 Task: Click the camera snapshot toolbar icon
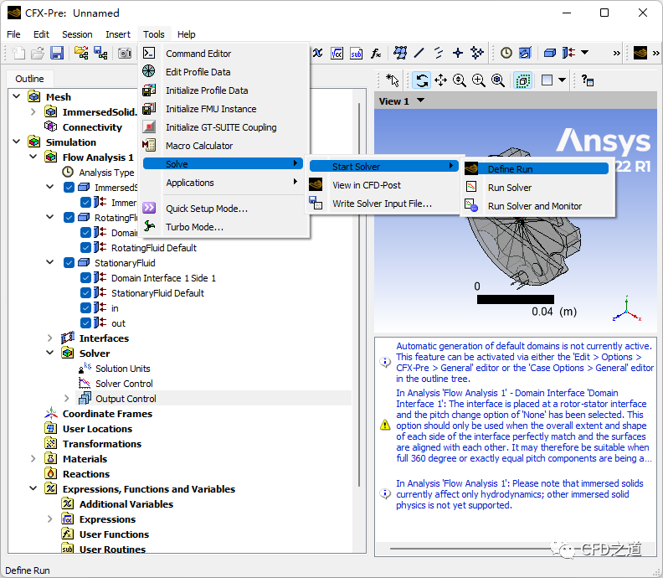tap(124, 53)
